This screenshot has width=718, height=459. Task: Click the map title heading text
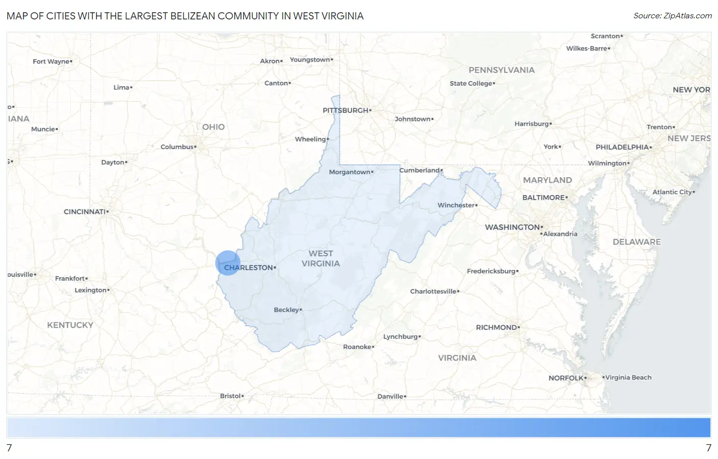click(x=185, y=16)
